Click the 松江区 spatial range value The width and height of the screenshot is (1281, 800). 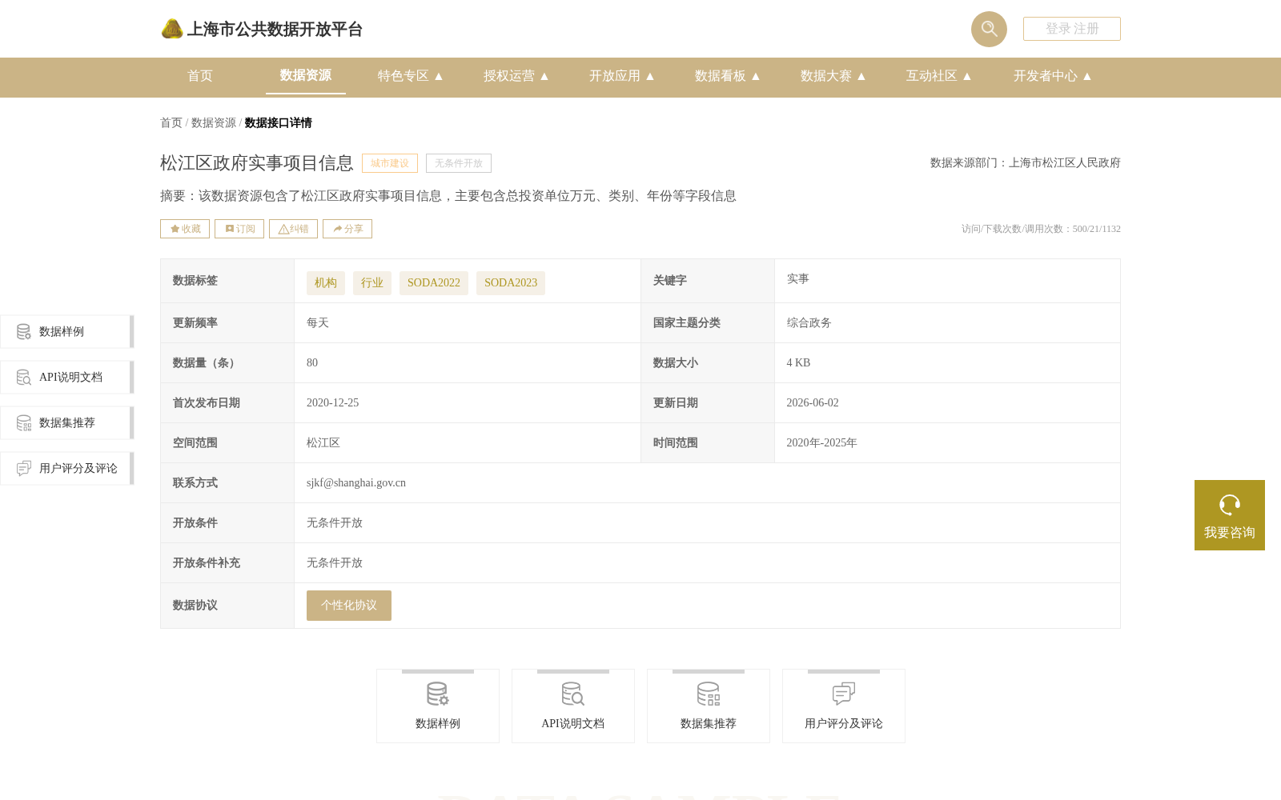click(323, 443)
